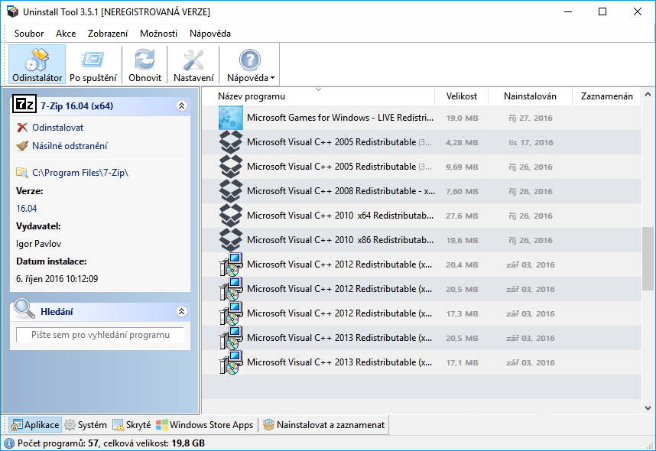Open the C:\Program Files\7-Zip\ folder link
Screen dimensions: 656x451
[x=80, y=172]
